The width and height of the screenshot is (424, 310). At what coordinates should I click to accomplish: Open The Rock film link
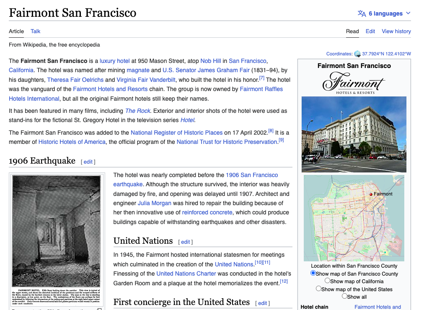click(x=138, y=111)
